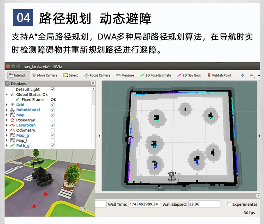
Task: Enable the PoseArray display checkbox
Action: 52,120
